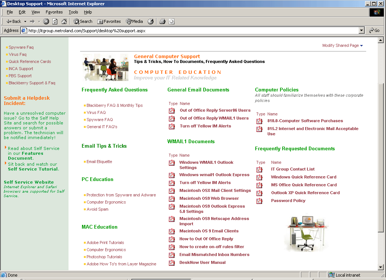Open the Features Document link
Screen dimensions: 386x280
click(25, 156)
